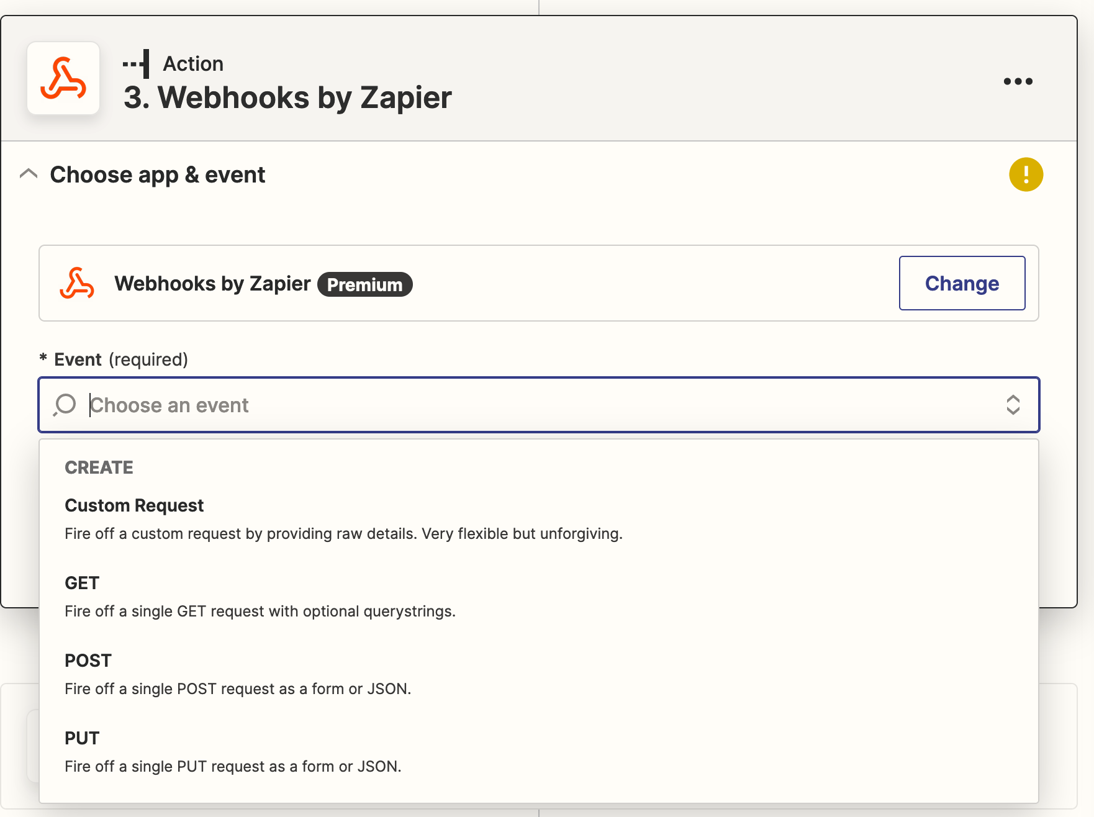Choose the GET event option
Screen dimensions: 1094x817
click(x=82, y=583)
